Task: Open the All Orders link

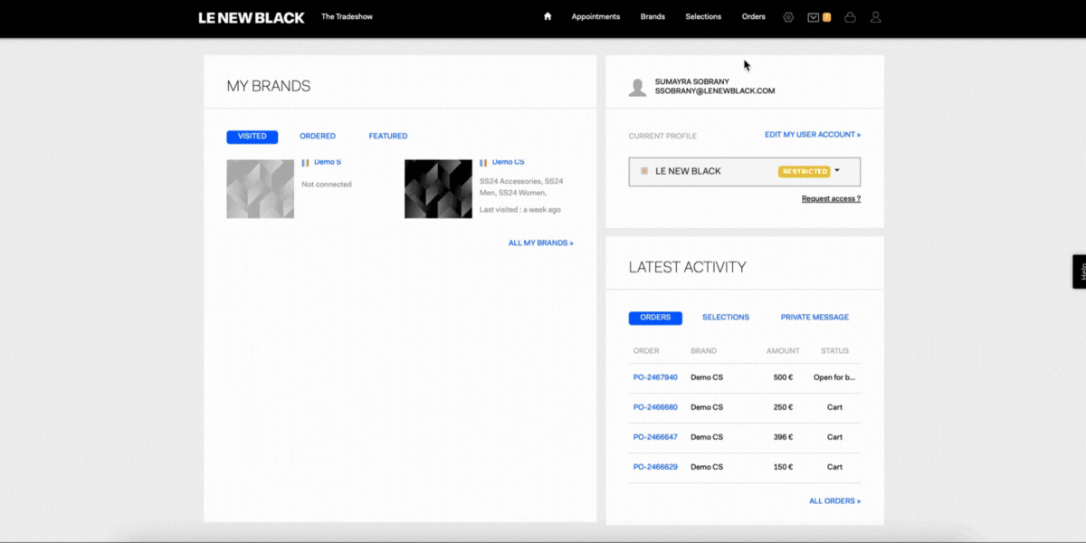Action: 834,501
